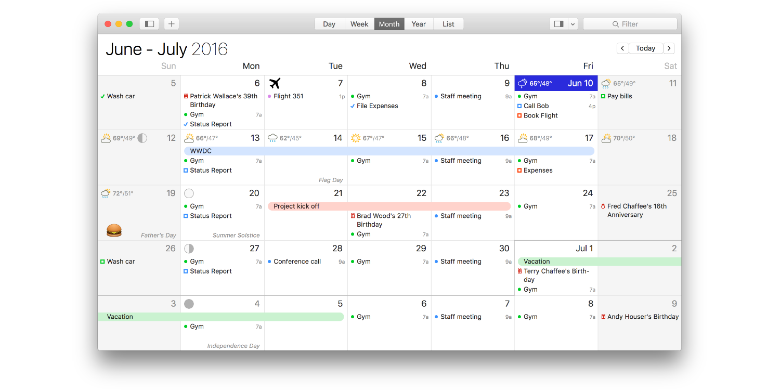Screen dimensions: 780x390
Task: Open the WWDC multi-day event banner
Action: coord(389,151)
